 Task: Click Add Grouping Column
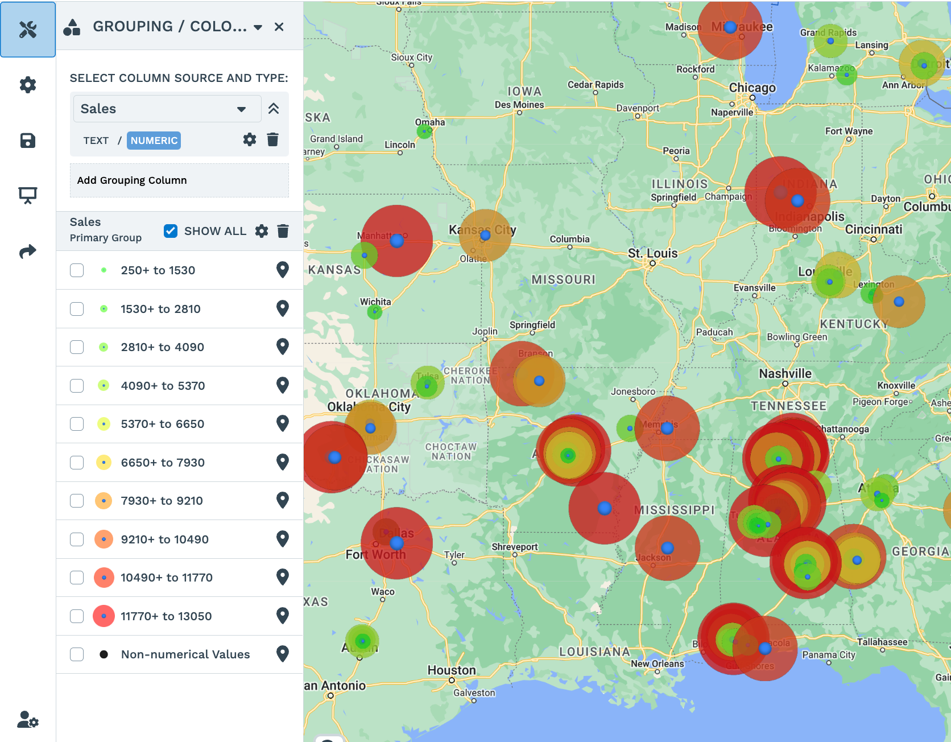tap(179, 180)
